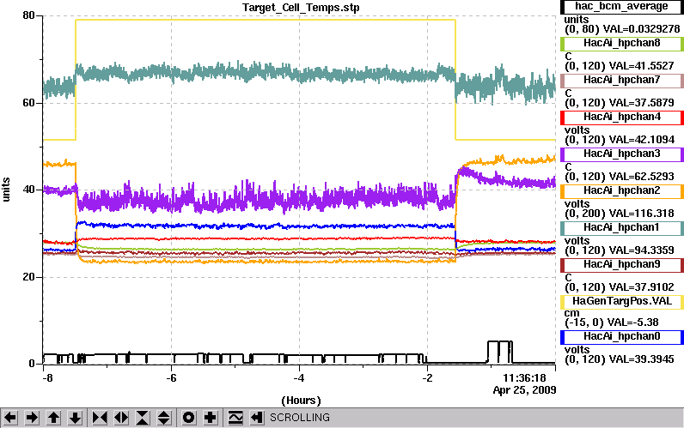Viewport: 684px width, 428px height.
Task: Pan the graph right with the right arrow
Action: [32, 418]
